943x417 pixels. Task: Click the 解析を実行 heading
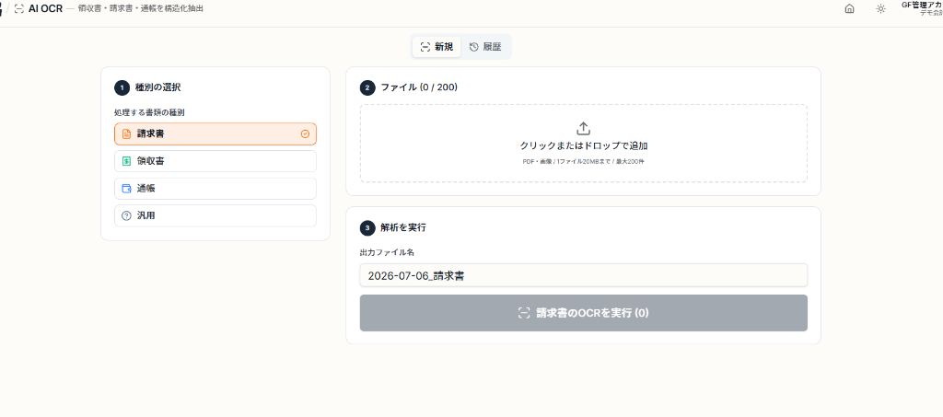[403, 227]
